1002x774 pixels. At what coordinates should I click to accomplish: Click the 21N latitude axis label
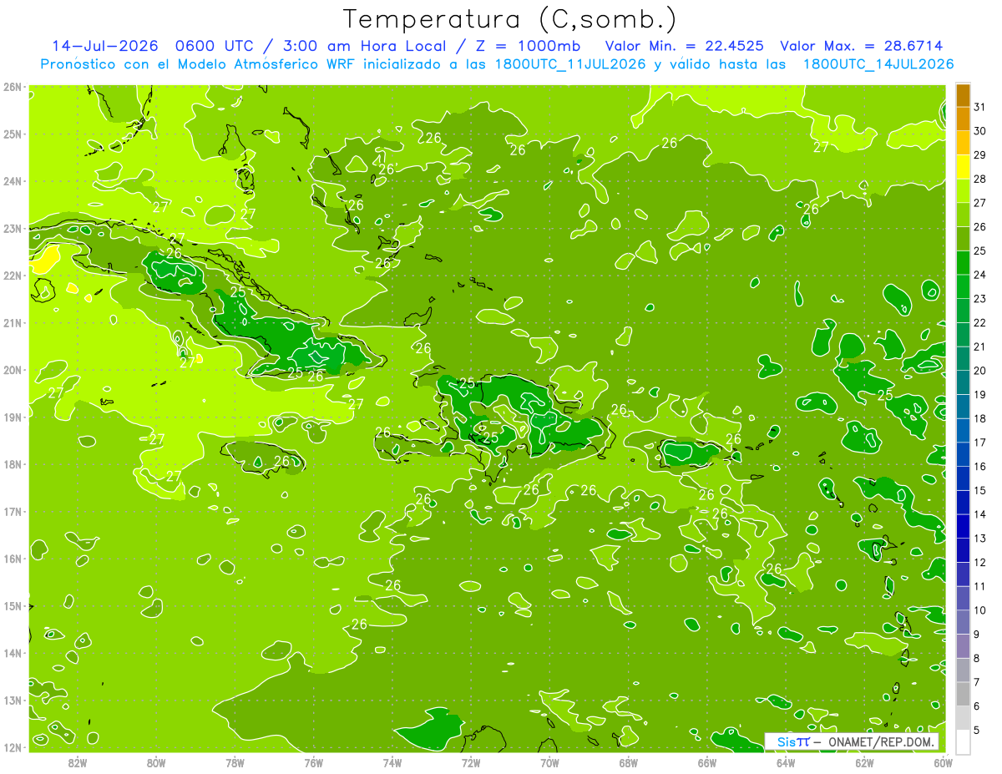click(x=12, y=323)
